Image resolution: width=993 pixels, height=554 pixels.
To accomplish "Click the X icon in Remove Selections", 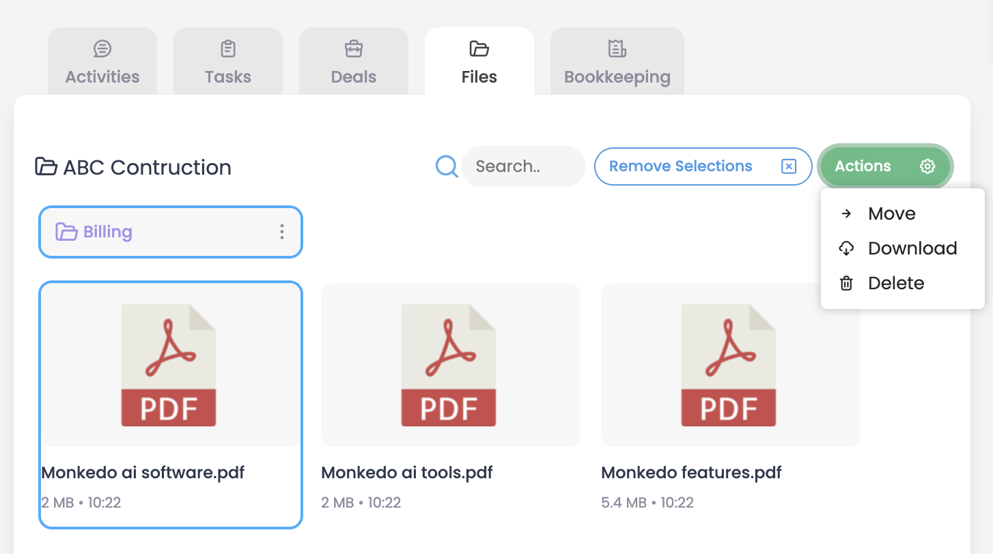I will [789, 166].
